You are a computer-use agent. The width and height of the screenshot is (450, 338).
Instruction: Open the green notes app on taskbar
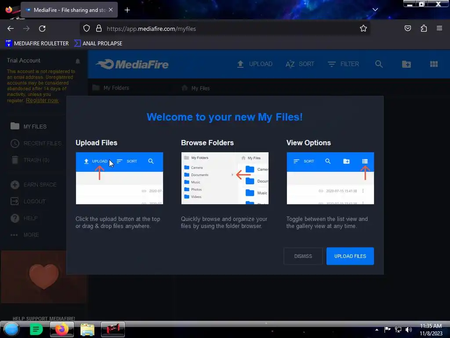pos(36,329)
